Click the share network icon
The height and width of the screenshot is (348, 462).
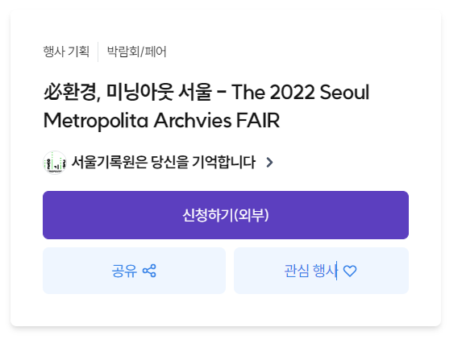coord(149,271)
